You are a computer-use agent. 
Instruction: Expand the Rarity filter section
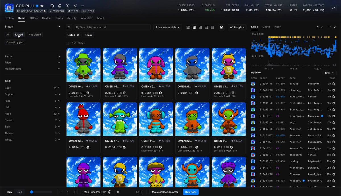[32, 56]
